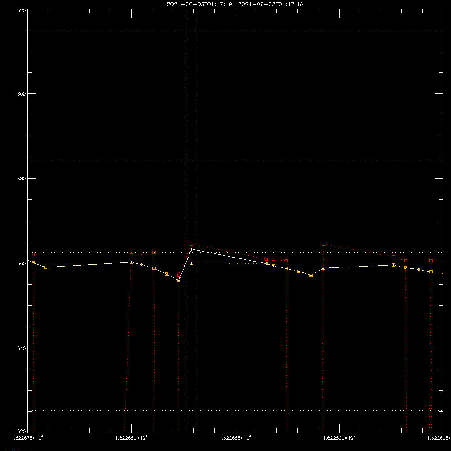Click the 620 y-axis label
The height and width of the screenshot is (451, 451).
tap(22, 11)
